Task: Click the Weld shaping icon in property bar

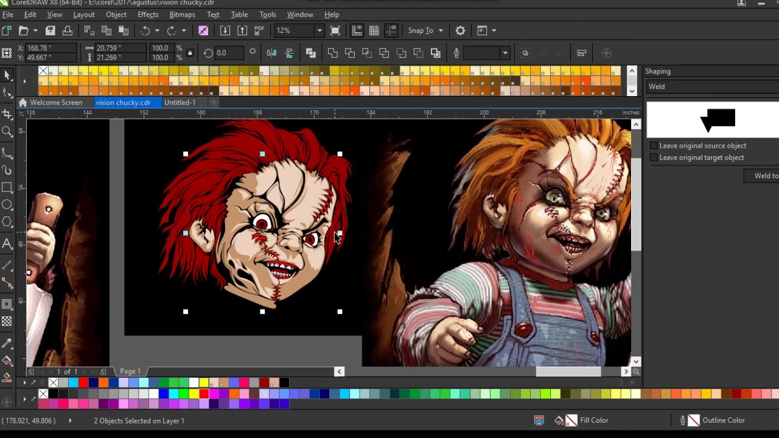Action: [x=333, y=53]
